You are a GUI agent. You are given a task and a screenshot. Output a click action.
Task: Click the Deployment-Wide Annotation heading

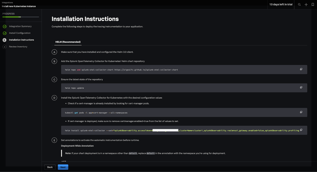(x=77, y=146)
